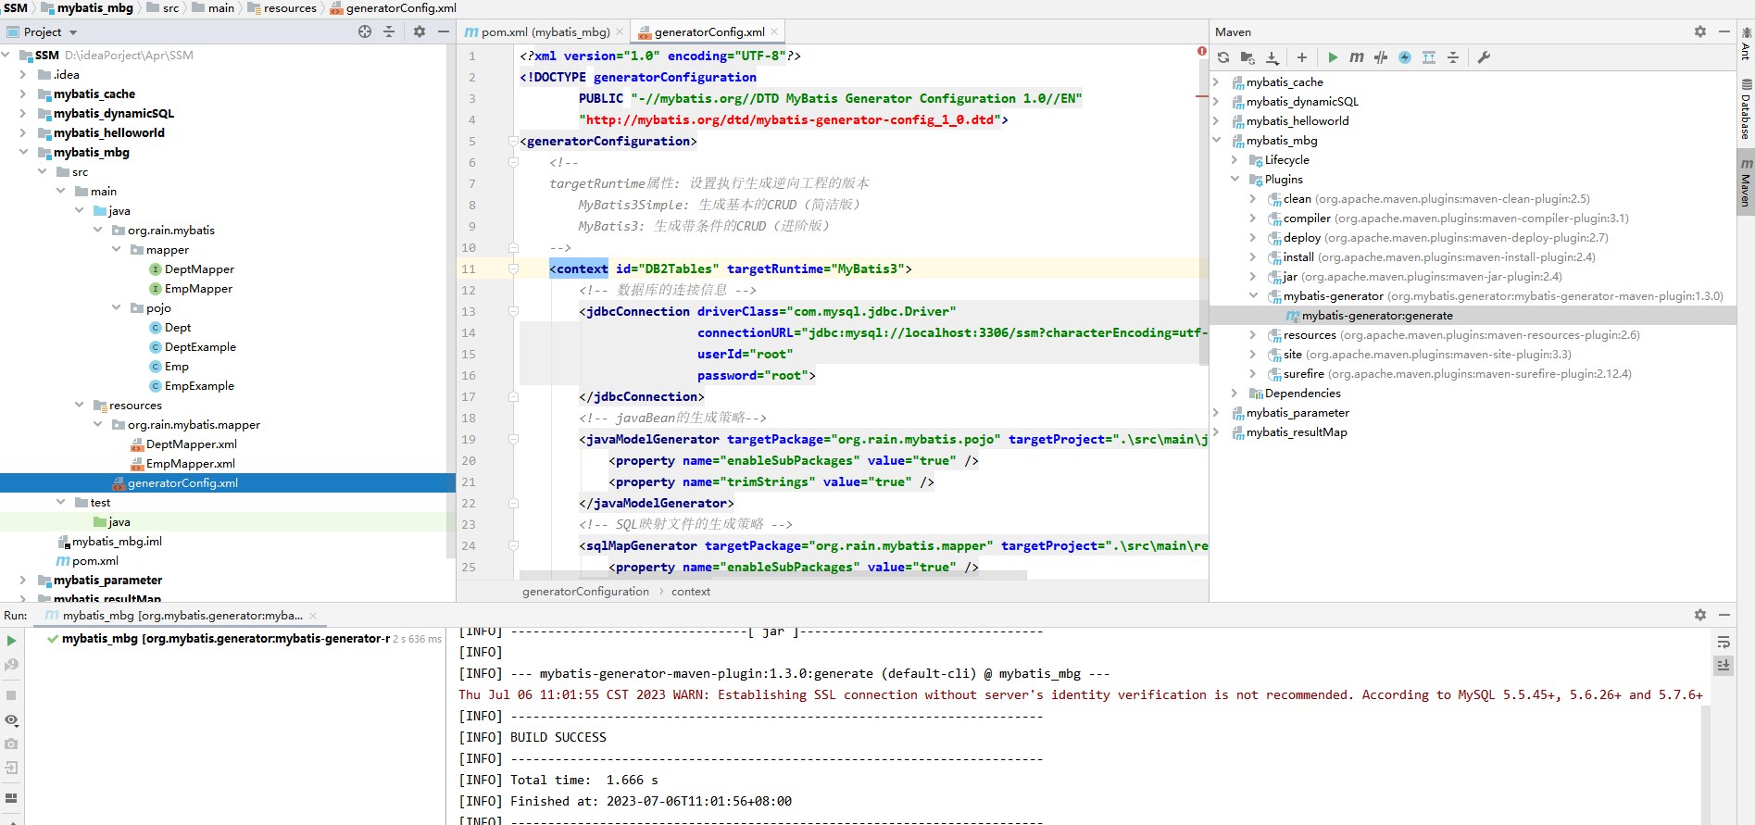The width and height of the screenshot is (1755, 825).
Task: Open Maven panel gear options
Action: click(x=1700, y=31)
